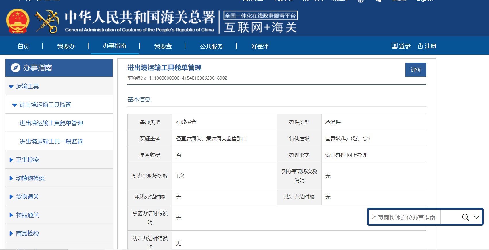Click the 办件类型 label cell
Screen dimensions: 489x250
299,122
